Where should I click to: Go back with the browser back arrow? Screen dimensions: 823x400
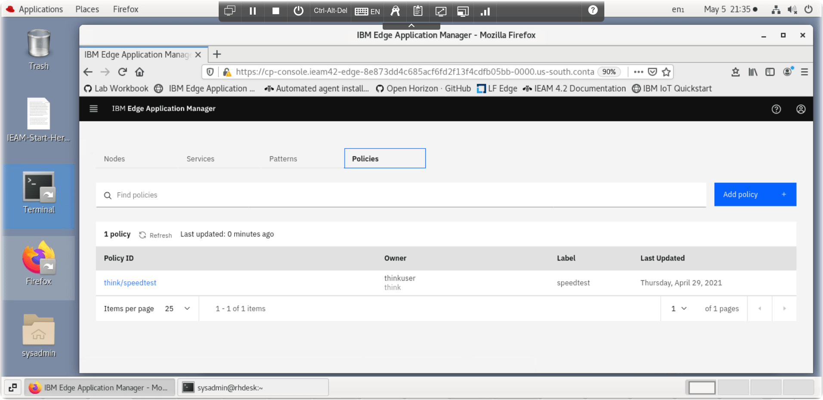click(88, 72)
